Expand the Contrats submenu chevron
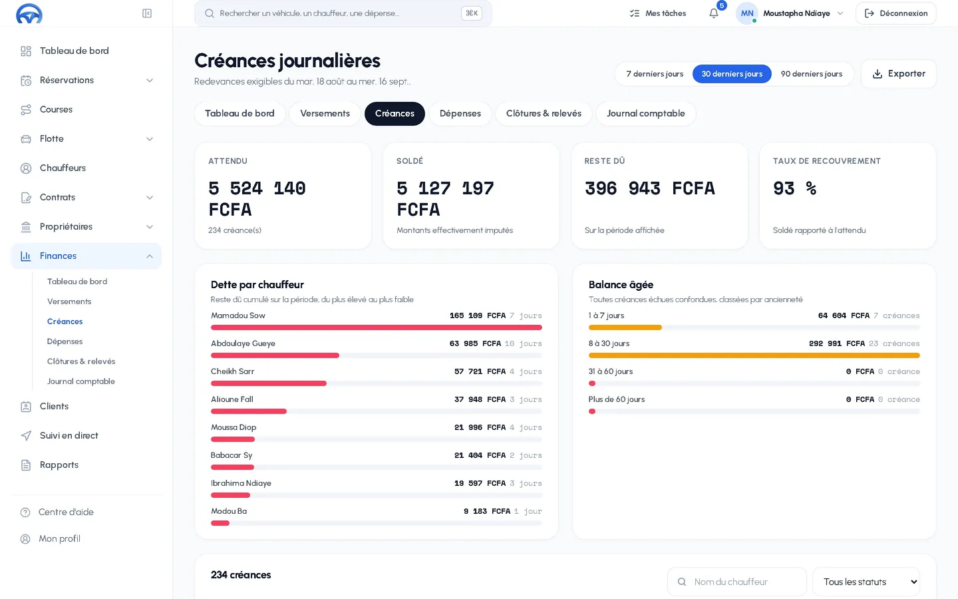The height and width of the screenshot is (599, 958). pyautogui.click(x=150, y=198)
